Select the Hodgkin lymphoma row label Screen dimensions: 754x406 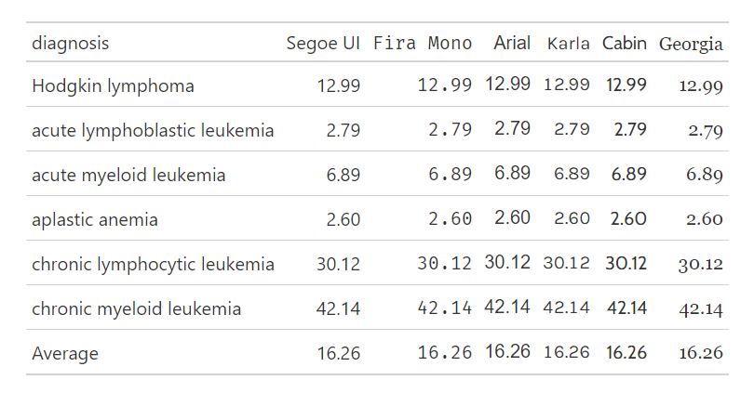(113, 86)
